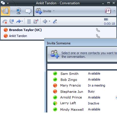Open instant message speech bubble
Viewport: 117px width, 113px height.
click(28, 11)
